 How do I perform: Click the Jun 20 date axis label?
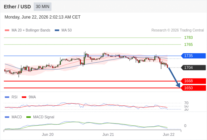click(48, 134)
